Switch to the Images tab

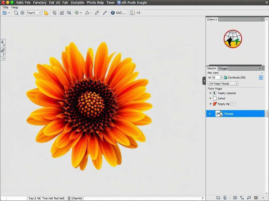pos(223,68)
